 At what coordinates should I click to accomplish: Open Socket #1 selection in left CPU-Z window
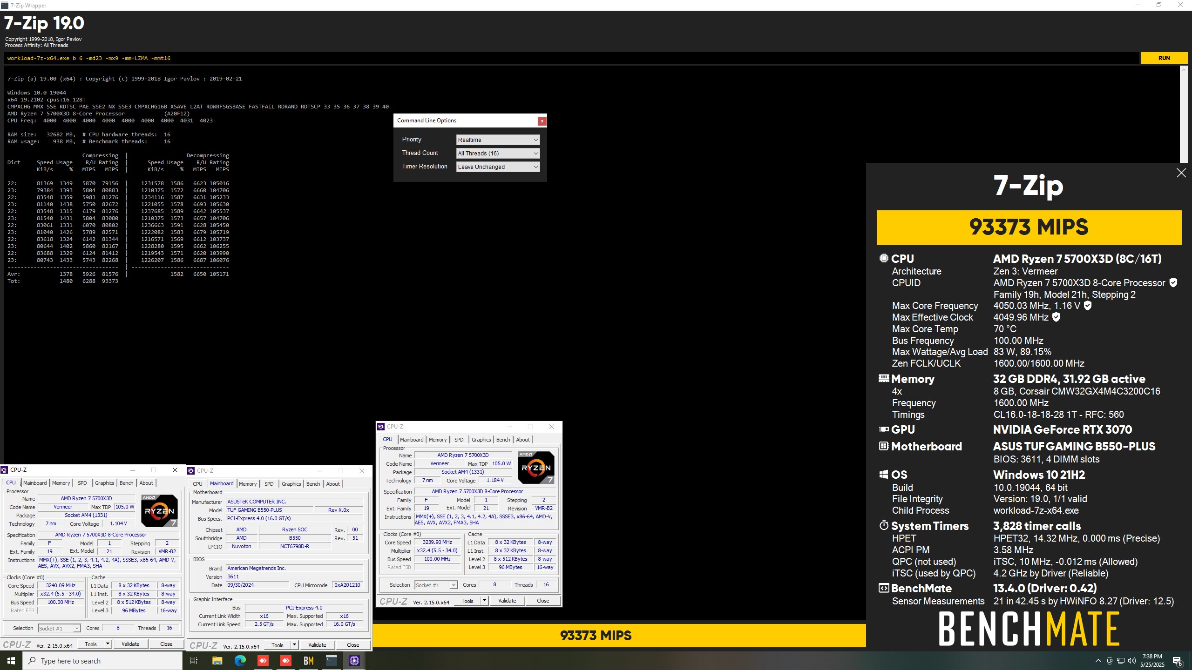click(59, 628)
